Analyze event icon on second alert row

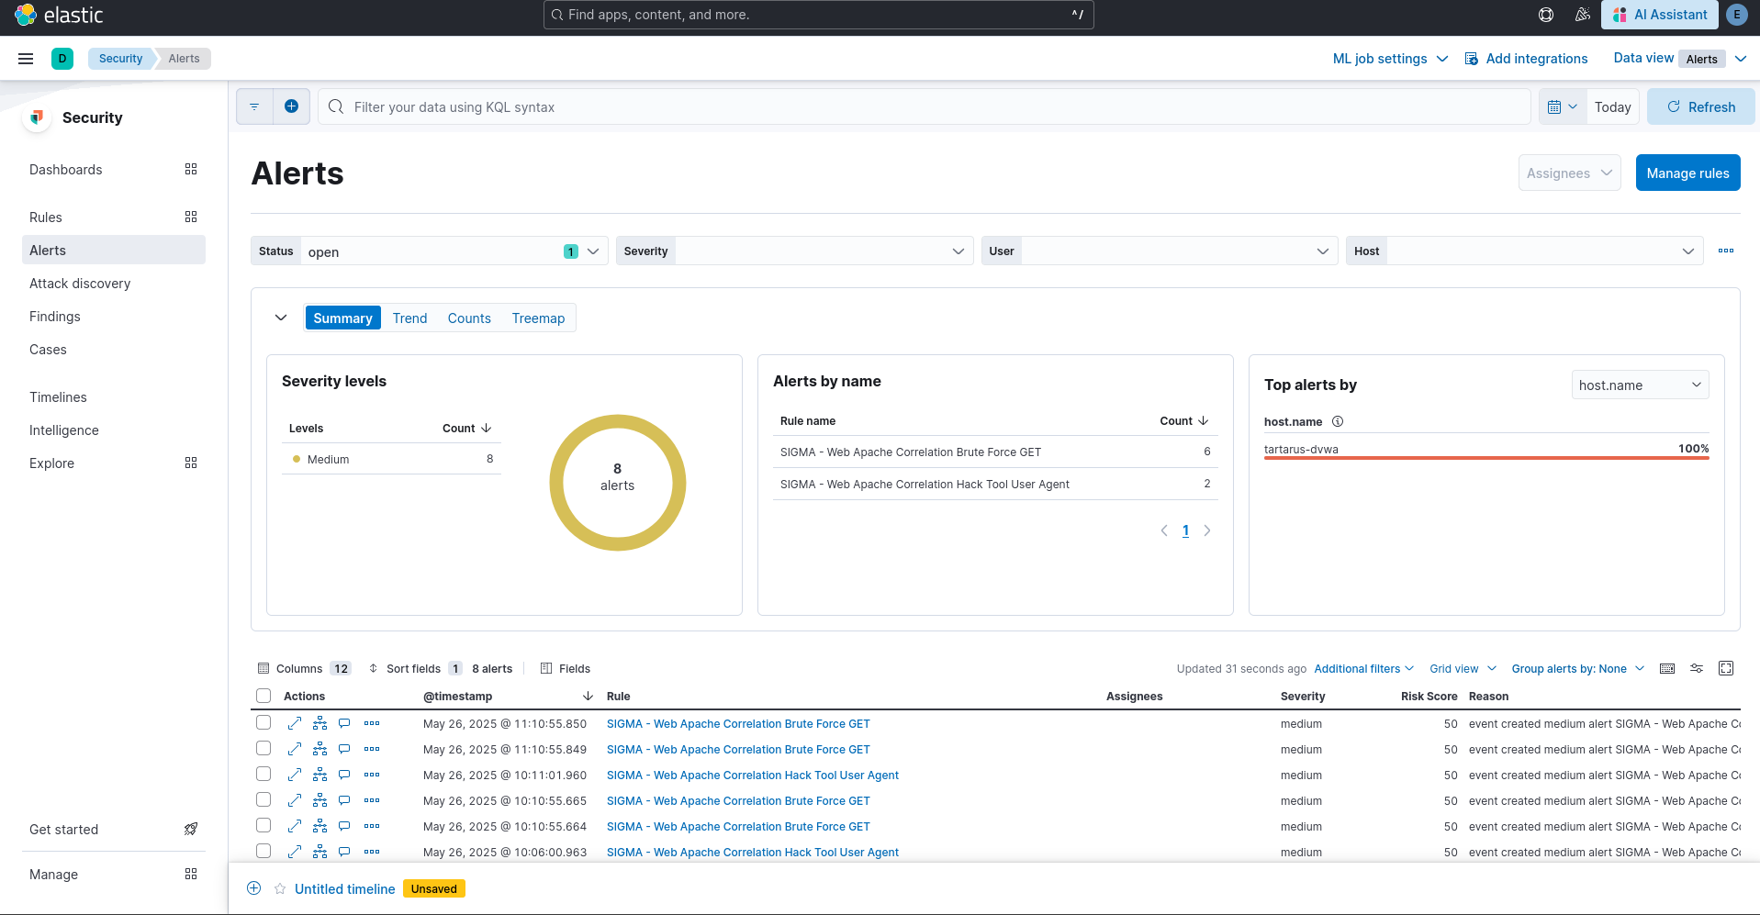coord(319,749)
